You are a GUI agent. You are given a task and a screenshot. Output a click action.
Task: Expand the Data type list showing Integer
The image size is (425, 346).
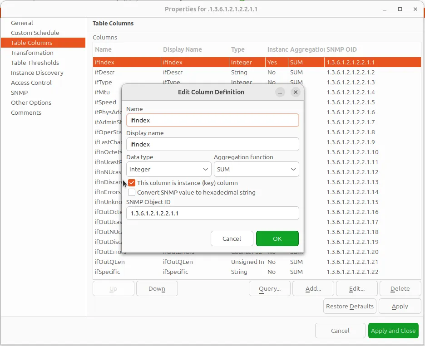pos(168,169)
